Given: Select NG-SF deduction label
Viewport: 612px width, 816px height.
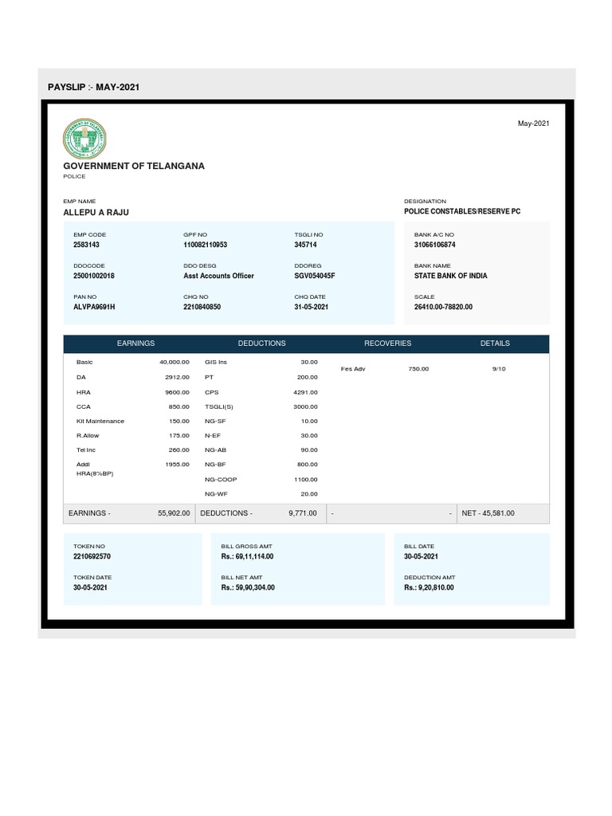Looking at the screenshot, I should (x=215, y=422).
